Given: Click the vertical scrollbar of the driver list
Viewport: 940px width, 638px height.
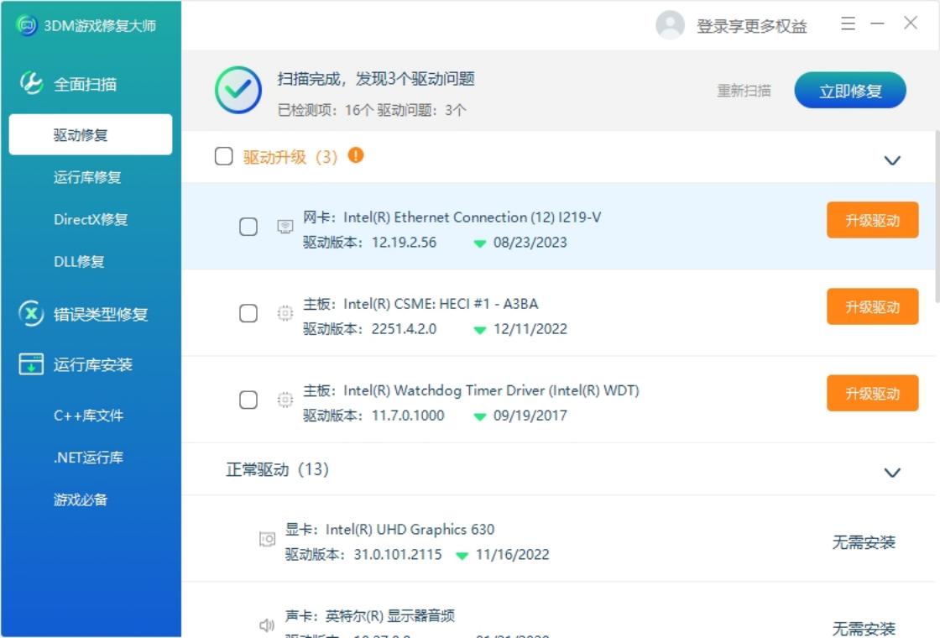Looking at the screenshot, I should tap(937, 216).
